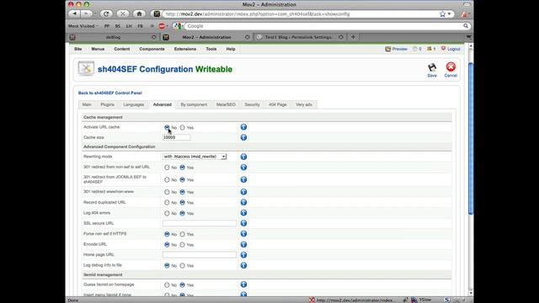This screenshot has width=539, height=303.
Task: Set Force non sef if HTTPS to Yes
Action: pyautogui.click(x=182, y=234)
